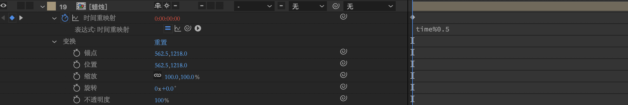This screenshot has width=628, height=105.
Task: Click the layer 19 label color swatch
Action: 51,6
